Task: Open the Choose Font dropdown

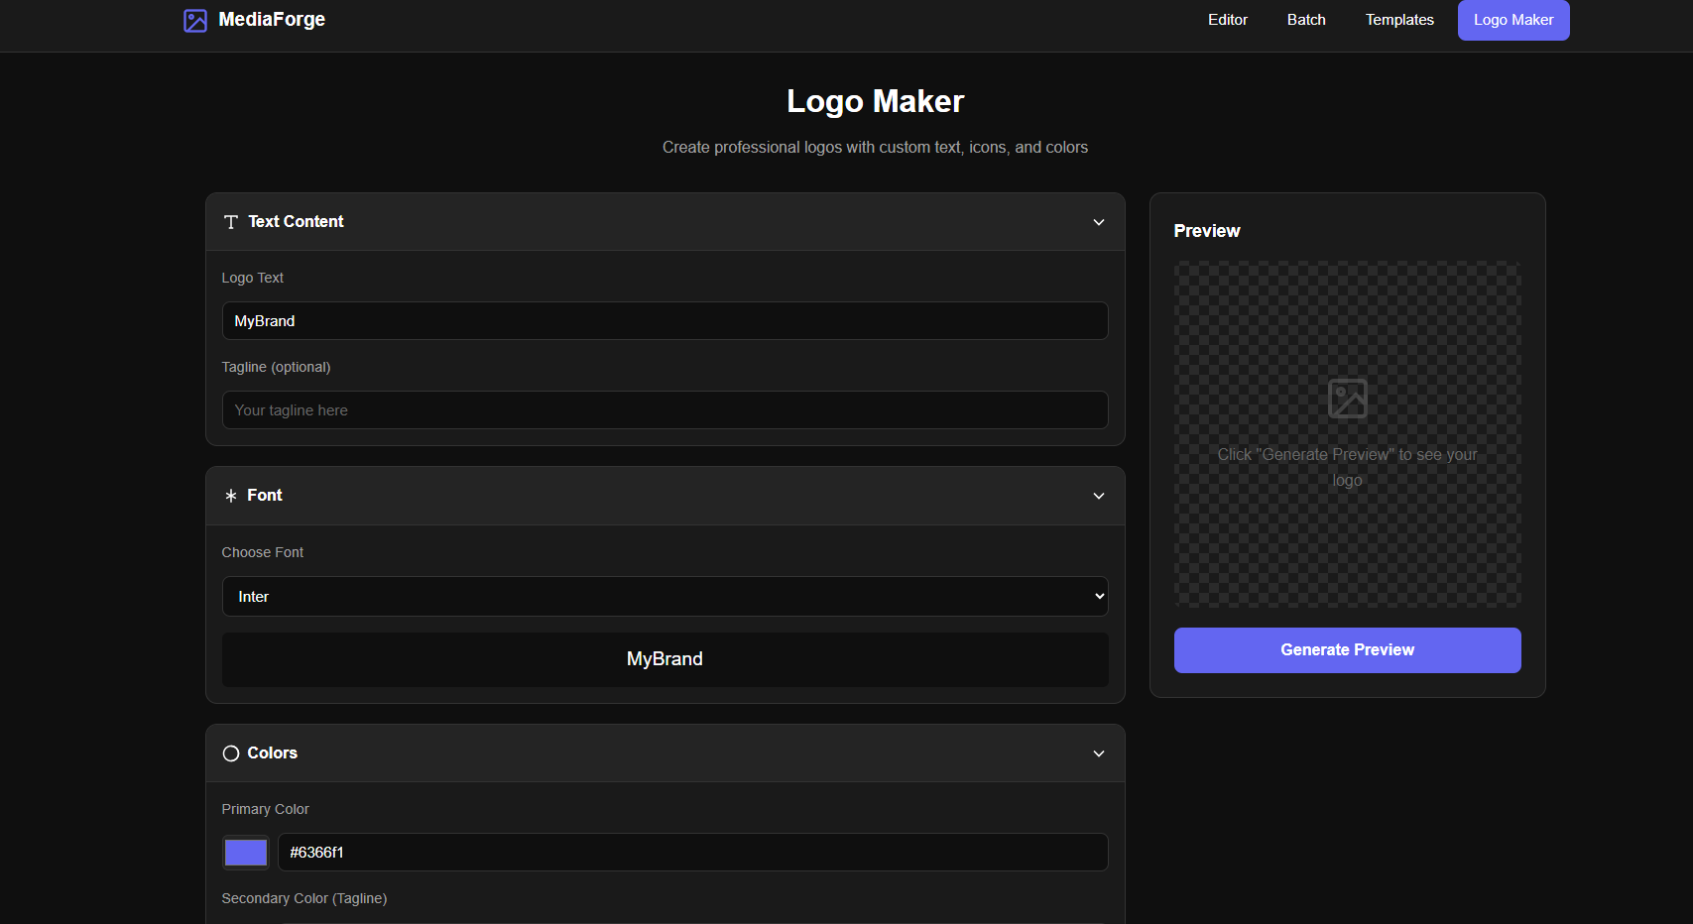Action: (x=665, y=596)
